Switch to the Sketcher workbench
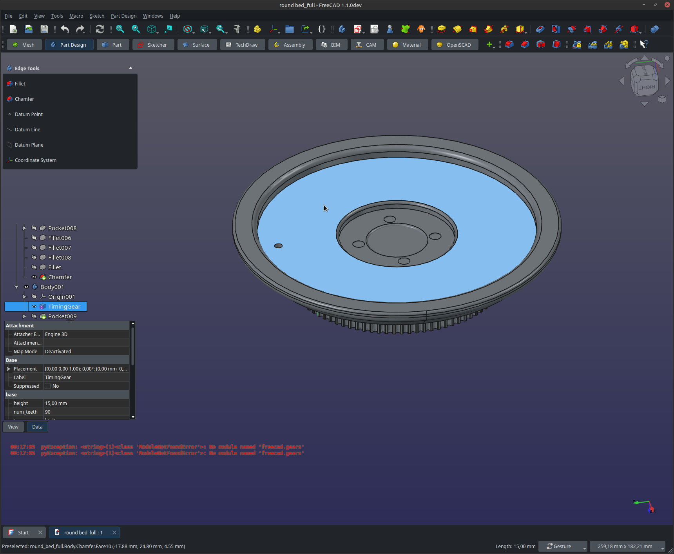The image size is (674, 554). point(152,45)
